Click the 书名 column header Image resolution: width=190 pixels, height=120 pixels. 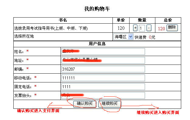point(63,20)
